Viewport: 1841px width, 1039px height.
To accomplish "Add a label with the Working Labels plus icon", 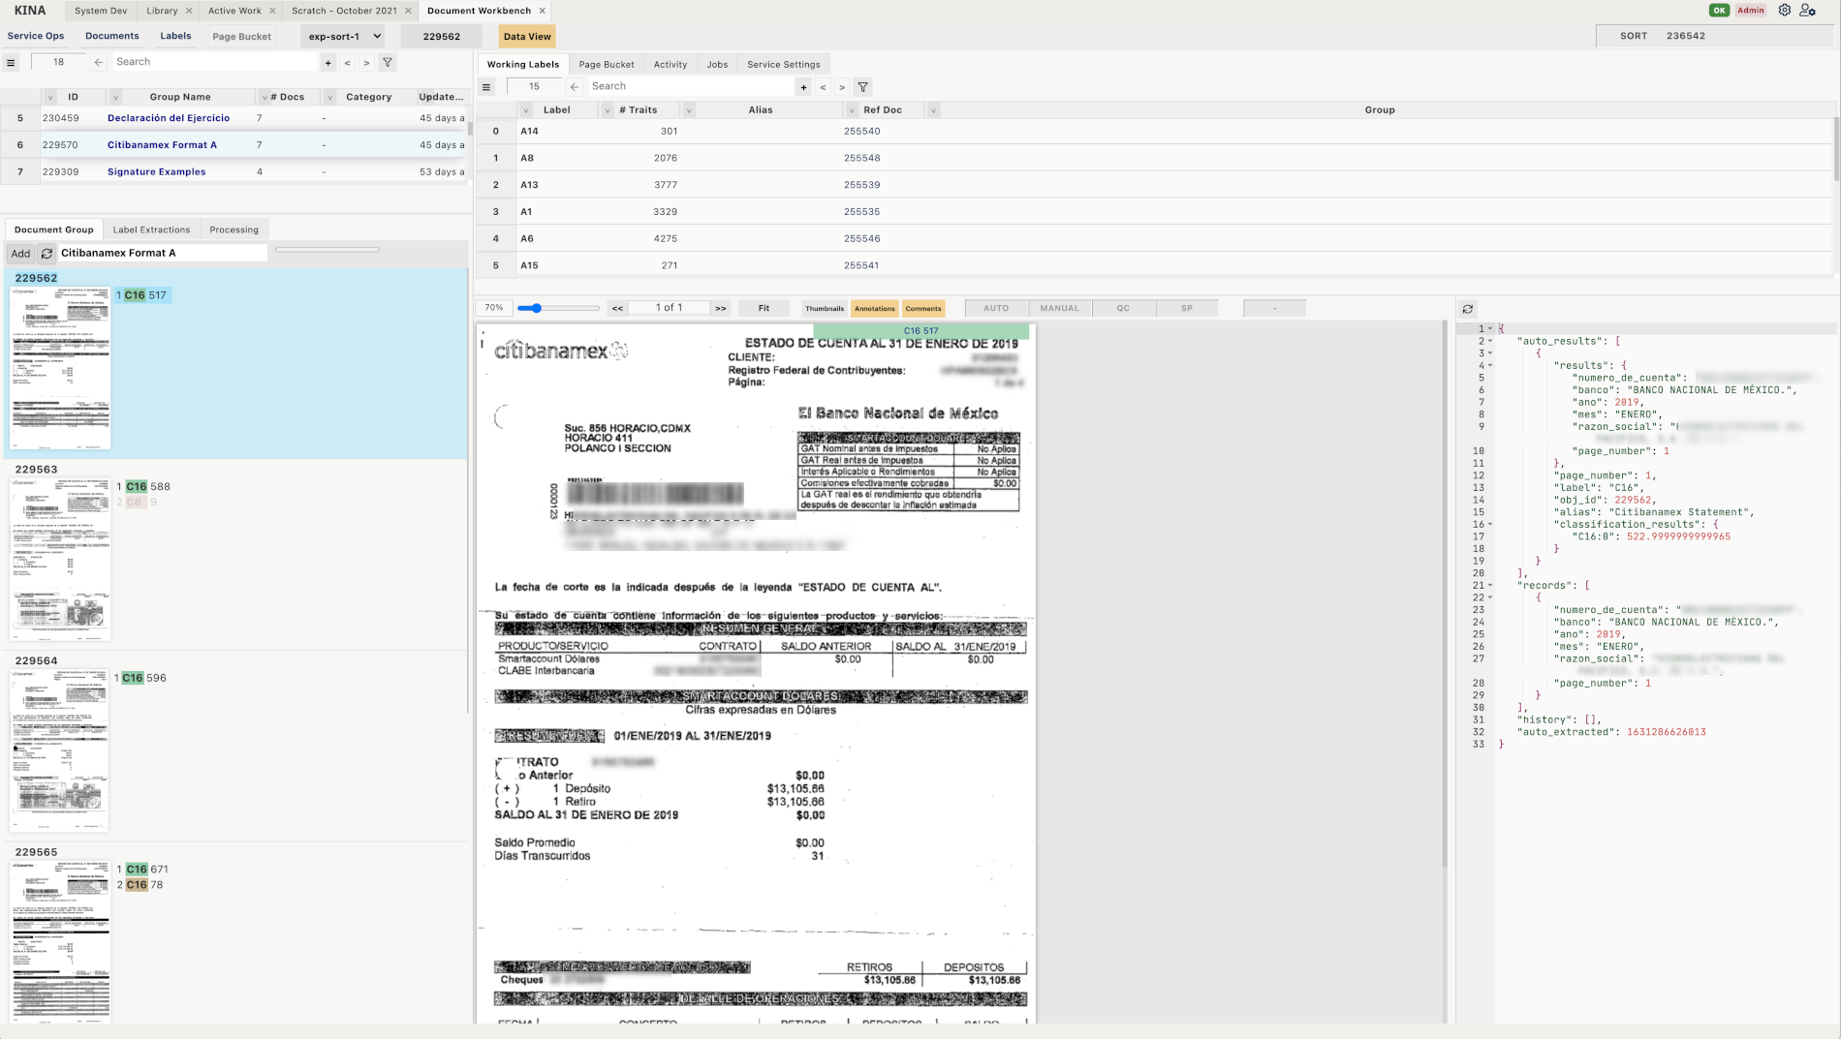I will coord(803,87).
